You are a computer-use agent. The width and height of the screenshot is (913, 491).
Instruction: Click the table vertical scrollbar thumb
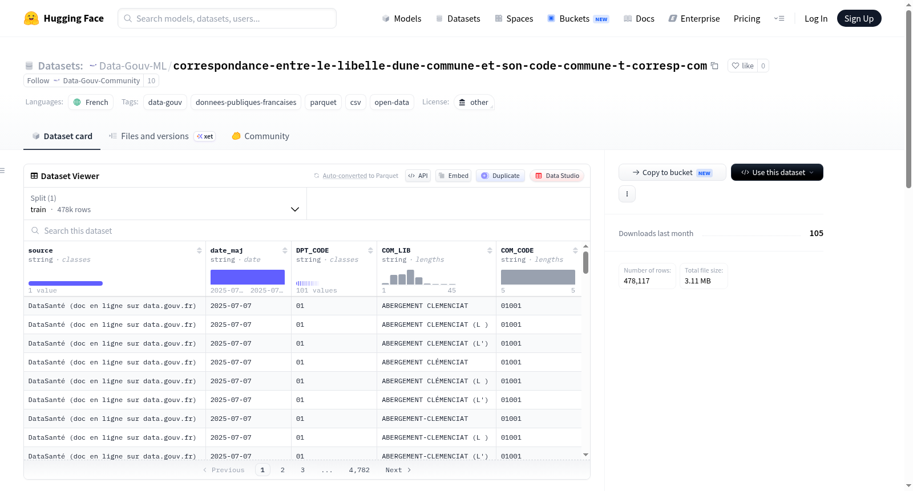coord(585,262)
